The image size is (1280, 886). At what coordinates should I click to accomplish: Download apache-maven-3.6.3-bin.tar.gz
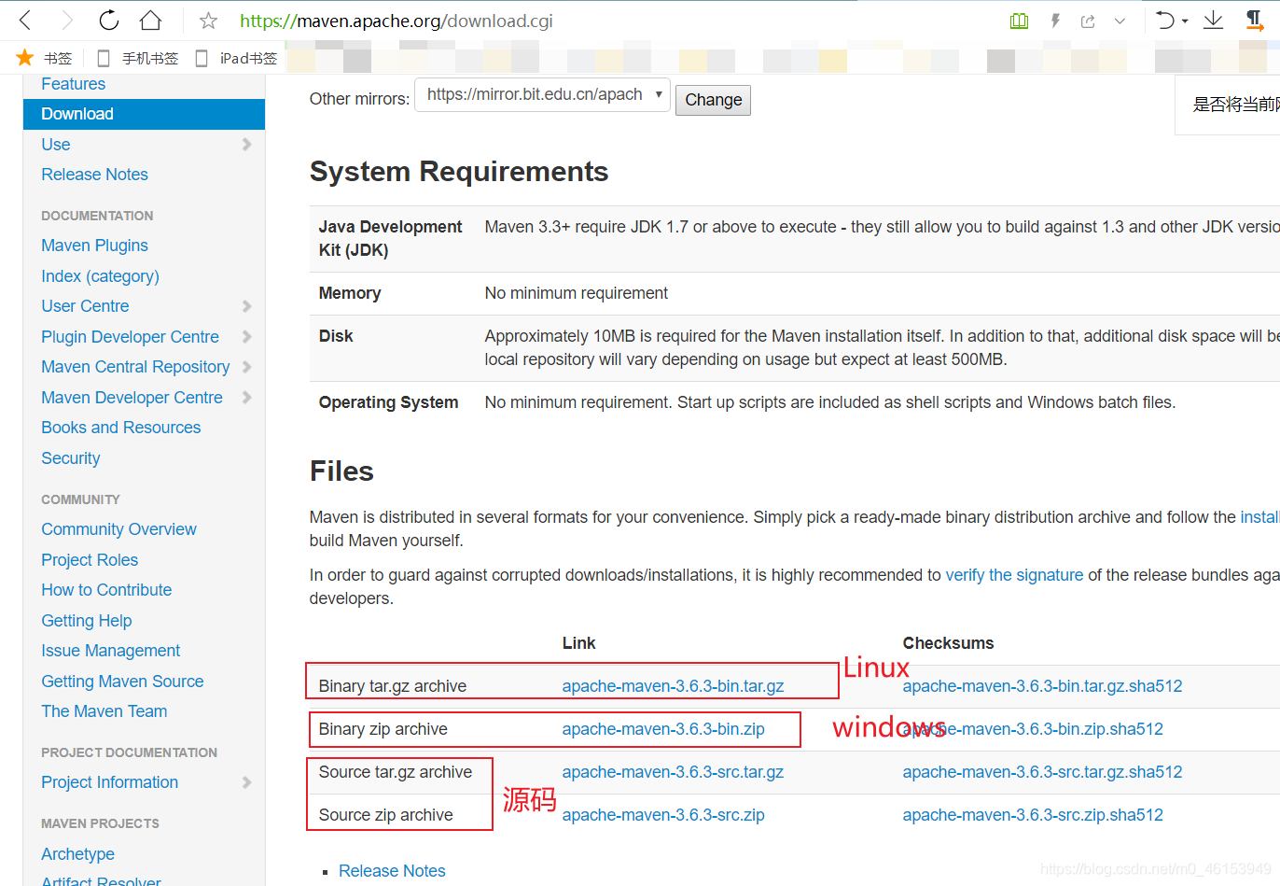pos(673,686)
